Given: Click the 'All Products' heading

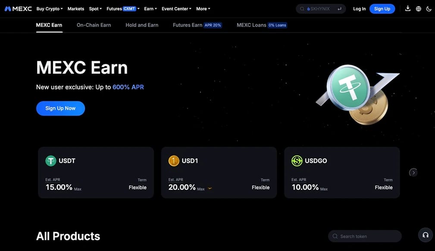Looking at the screenshot, I should click(68, 236).
